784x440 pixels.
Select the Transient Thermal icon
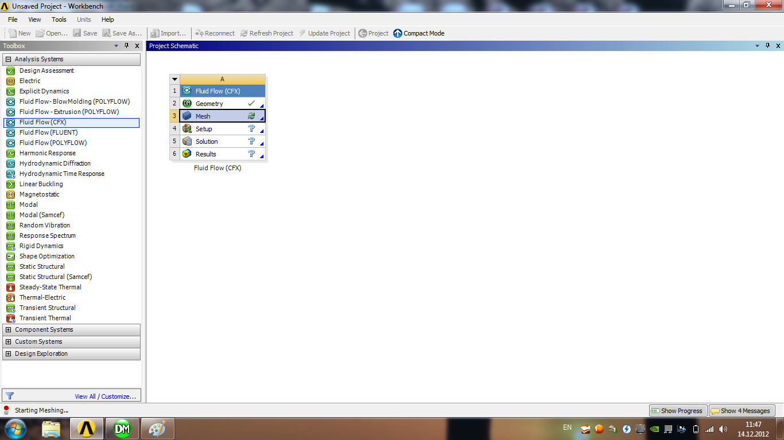pyautogui.click(x=10, y=318)
